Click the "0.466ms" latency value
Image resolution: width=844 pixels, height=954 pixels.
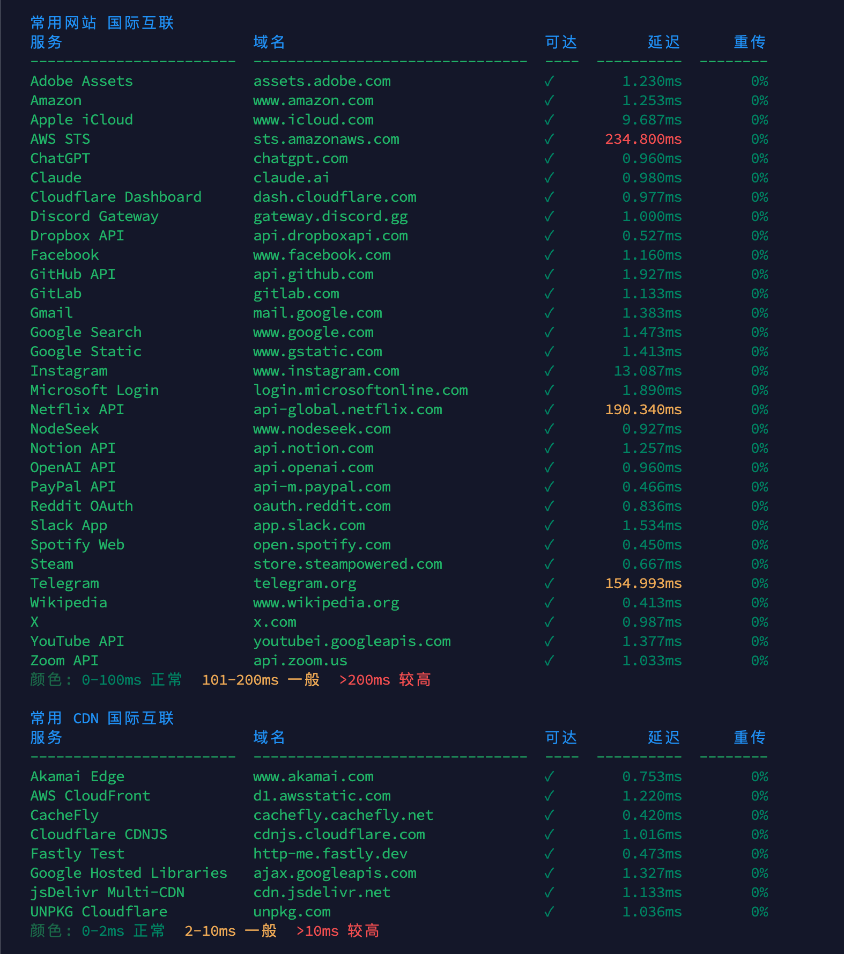click(652, 487)
